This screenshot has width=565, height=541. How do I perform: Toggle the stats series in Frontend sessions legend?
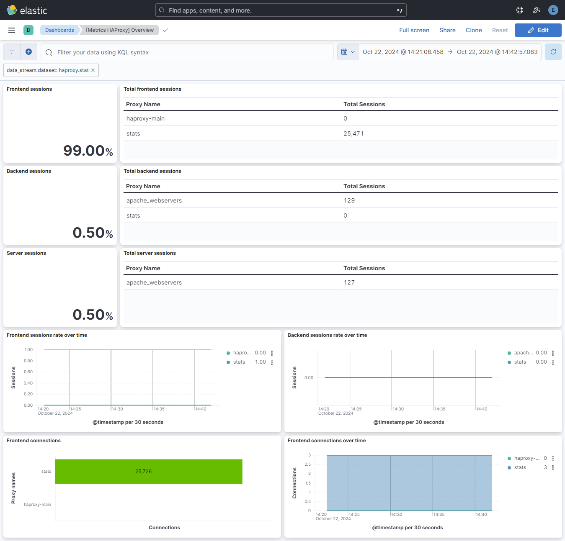click(x=239, y=362)
